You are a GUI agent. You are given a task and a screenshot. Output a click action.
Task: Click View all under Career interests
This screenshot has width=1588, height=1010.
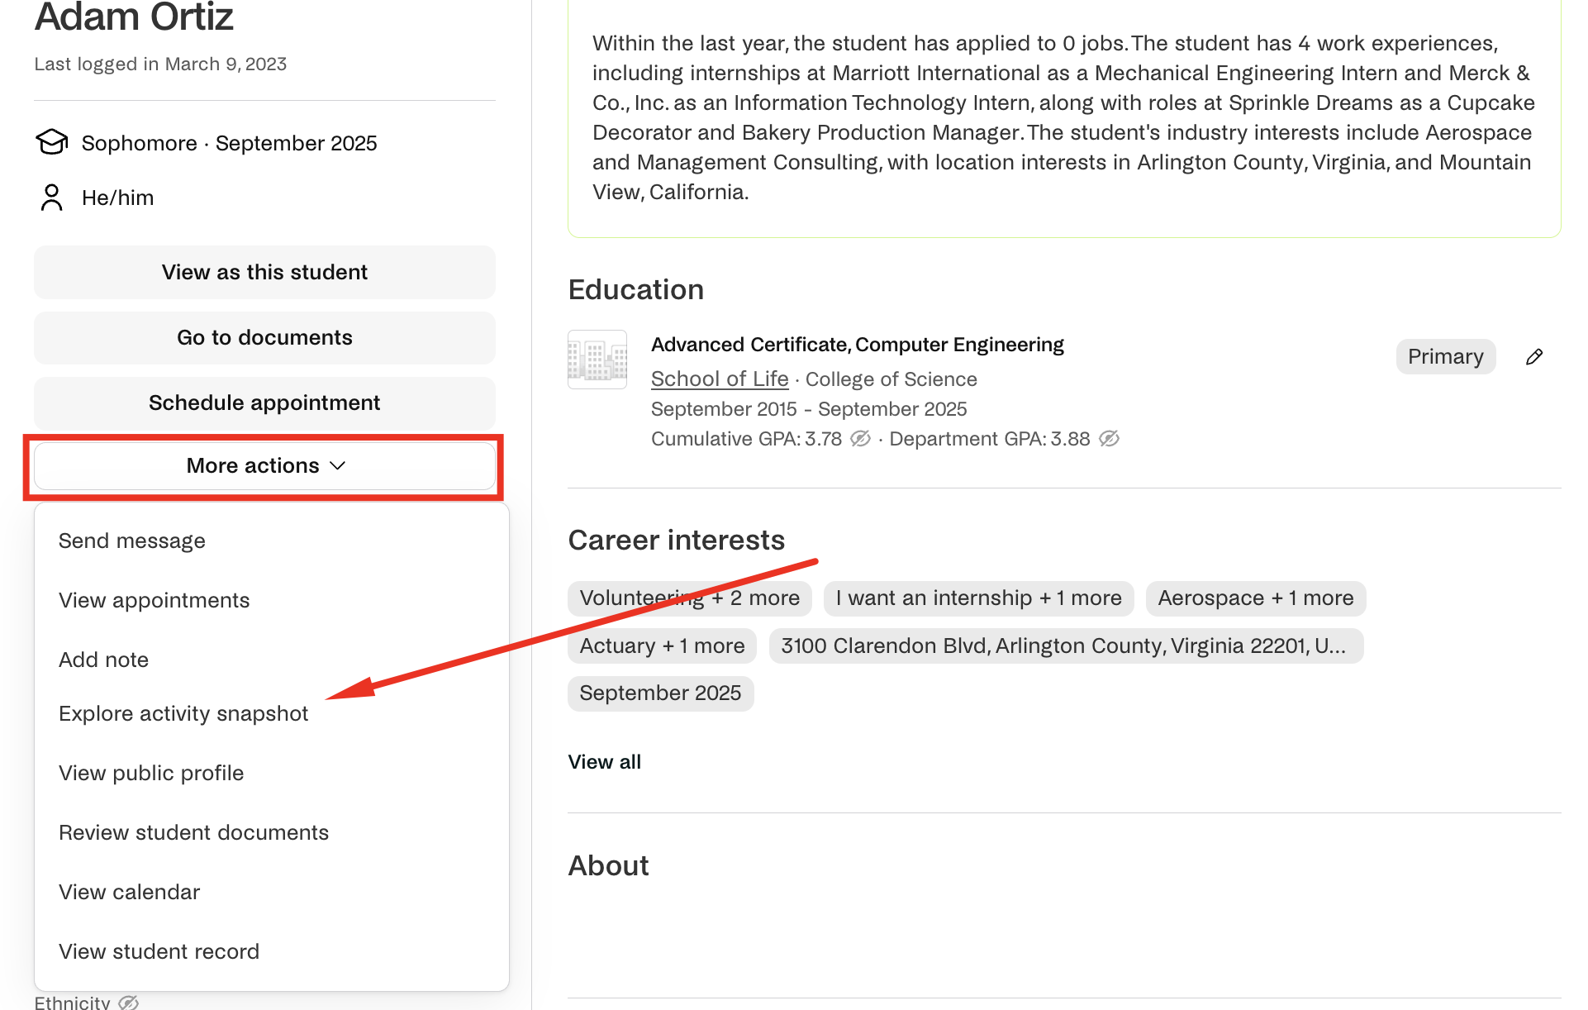point(605,762)
